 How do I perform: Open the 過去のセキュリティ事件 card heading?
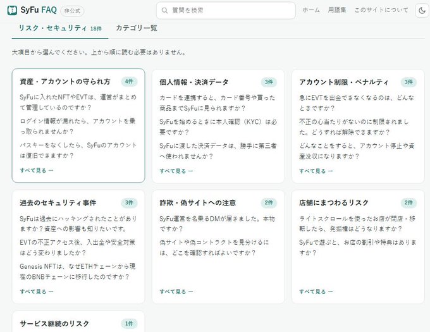pyautogui.click(x=58, y=202)
